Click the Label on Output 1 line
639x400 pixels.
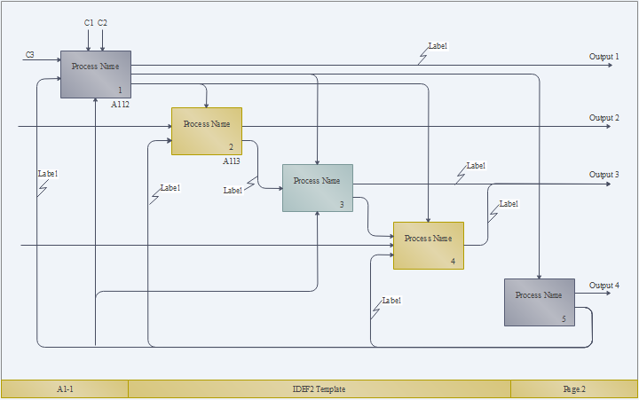click(x=438, y=46)
